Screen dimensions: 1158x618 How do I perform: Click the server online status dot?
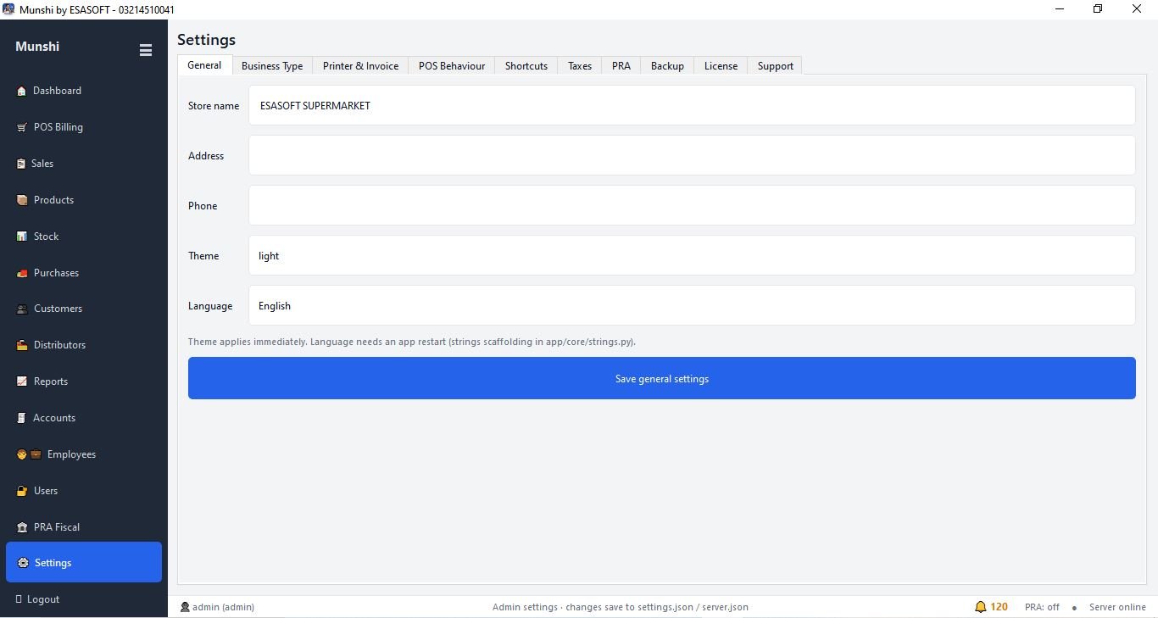click(x=1074, y=608)
